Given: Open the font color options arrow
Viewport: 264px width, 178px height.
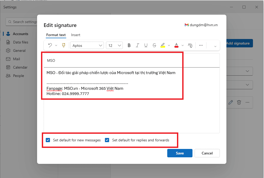Looking at the screenshot, I should click(182, 46).
